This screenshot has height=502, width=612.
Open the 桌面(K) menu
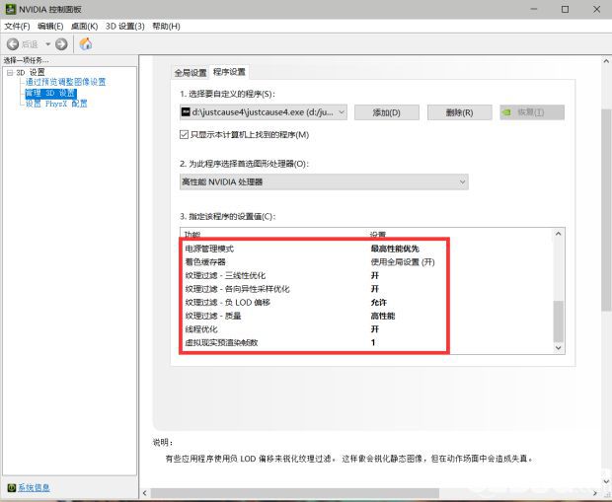point(84,26)
